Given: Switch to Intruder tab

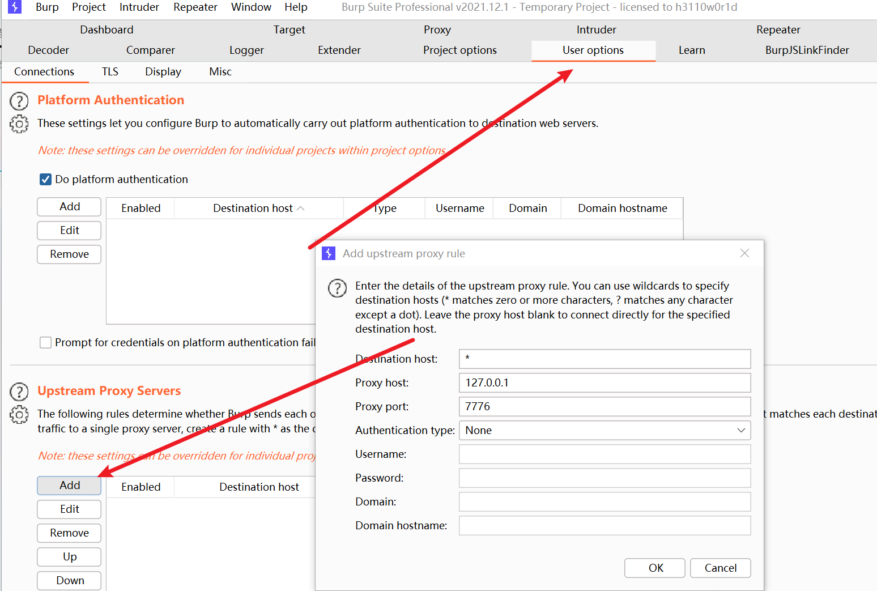Looking at the screenshot, I should pos(597,29).
